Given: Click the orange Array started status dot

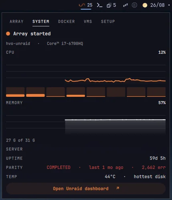Looking at the screenshot, I should pyautogui.click(x=8, y=34).
